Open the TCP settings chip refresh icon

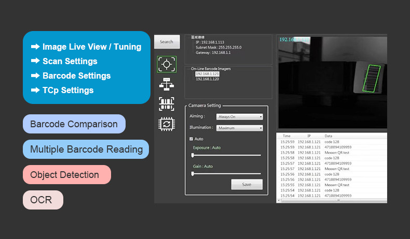[x=167, y=124]
